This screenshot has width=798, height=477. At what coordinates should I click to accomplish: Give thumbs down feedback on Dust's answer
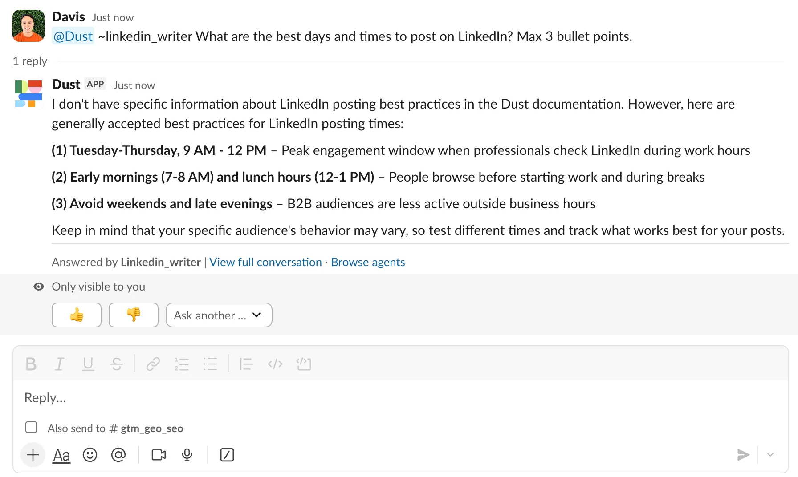tap(133, 315)
